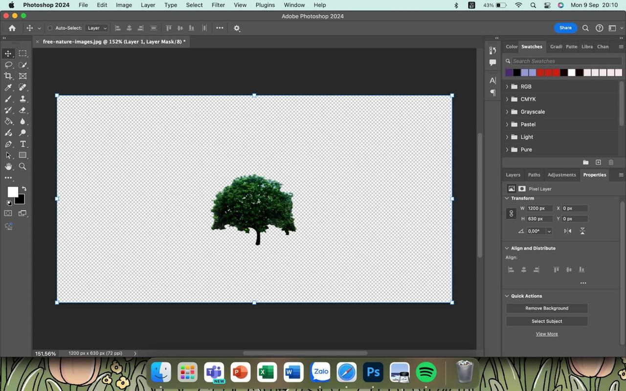Viewport: 626px width, 391px height.
Task: Enable the Auto-Select checkbox
Action: coord(50,28)
